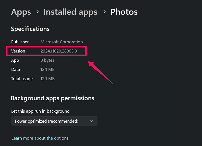The height and width of the screenshot is (146, 202).
Task: Click the Data row label
Action: 15,69
